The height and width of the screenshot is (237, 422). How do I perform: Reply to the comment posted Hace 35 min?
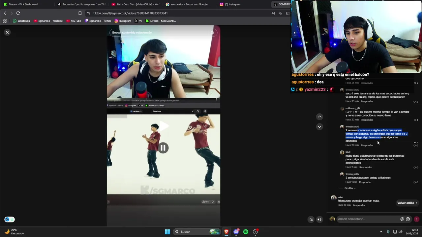(x=367, y=101)
